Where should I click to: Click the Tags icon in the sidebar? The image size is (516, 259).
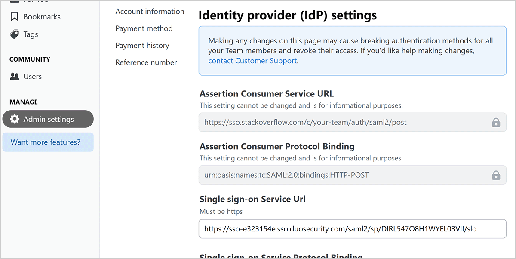point(15,34)
